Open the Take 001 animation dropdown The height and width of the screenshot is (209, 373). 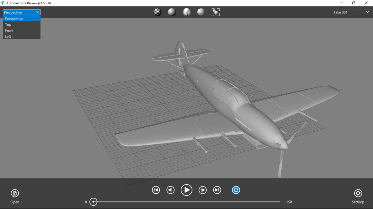pyautogui.click(x=351, y=12)
